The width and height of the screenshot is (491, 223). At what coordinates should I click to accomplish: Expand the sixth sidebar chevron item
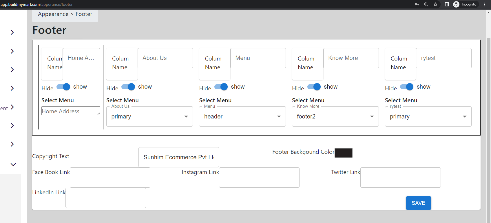click(x=12, y=125)
